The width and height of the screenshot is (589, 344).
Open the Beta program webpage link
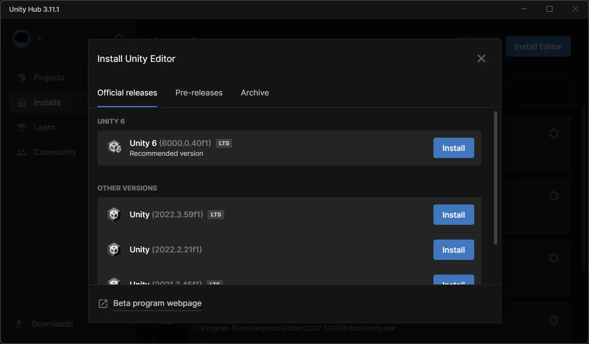click(157, 304)
